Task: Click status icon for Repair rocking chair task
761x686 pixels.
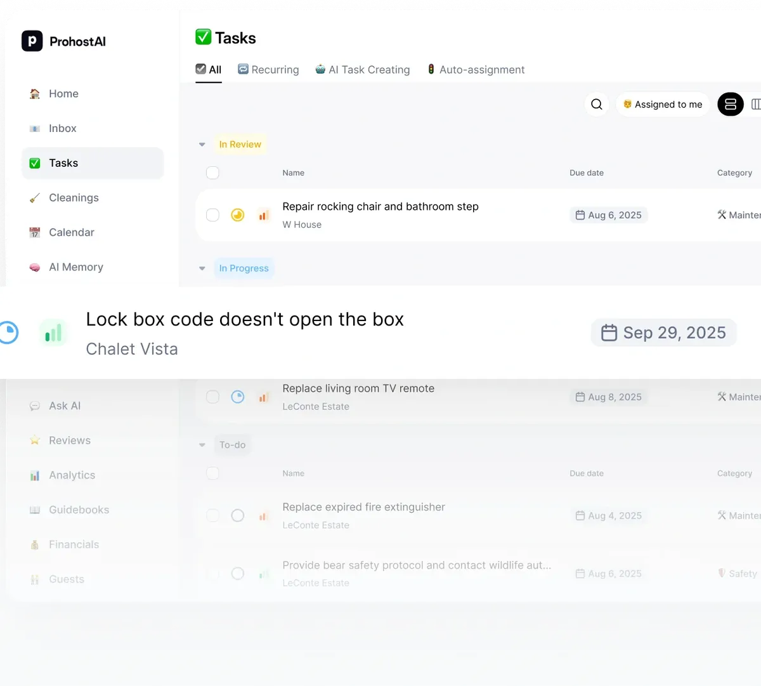Action: click(238, 215)
